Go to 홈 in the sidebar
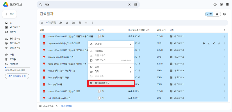This screenshot has height=112, width=232. click(11, 23)
